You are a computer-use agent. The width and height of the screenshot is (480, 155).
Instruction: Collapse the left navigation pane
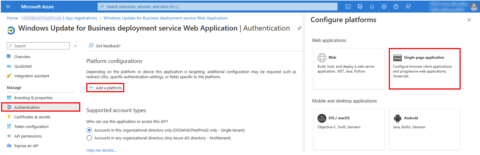(75, 46)
